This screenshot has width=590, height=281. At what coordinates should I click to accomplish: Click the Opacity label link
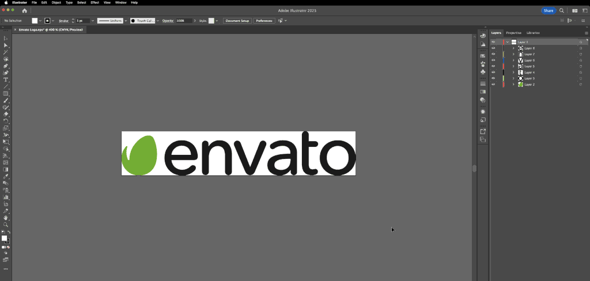click(168, 21)
